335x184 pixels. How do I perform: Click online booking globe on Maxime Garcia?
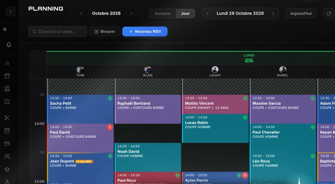pos(312,98)
